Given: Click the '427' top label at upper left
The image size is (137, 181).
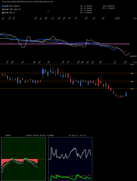Looking at the screenshot, I should tap(3, 18).
